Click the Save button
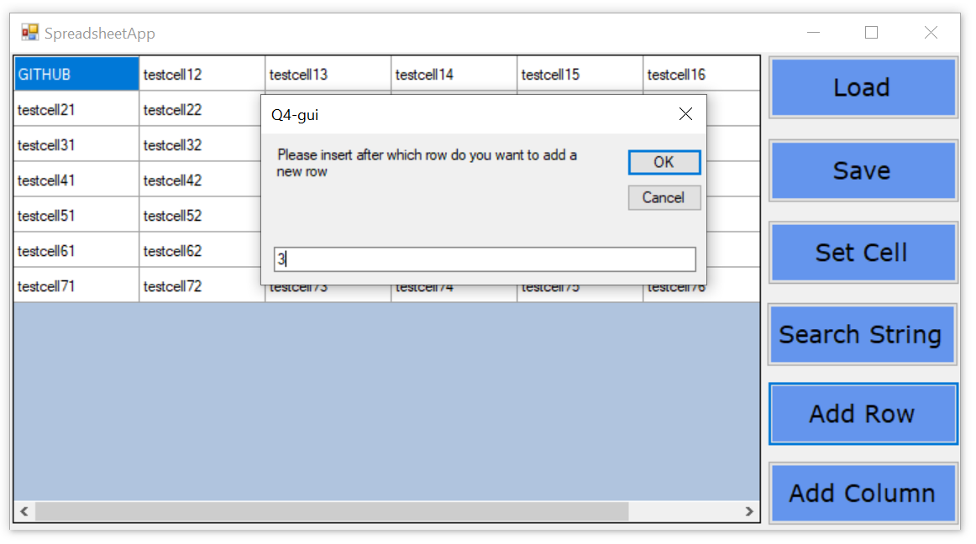The width and height of the screenshot is (976, 544). click(x=863, y=170)
